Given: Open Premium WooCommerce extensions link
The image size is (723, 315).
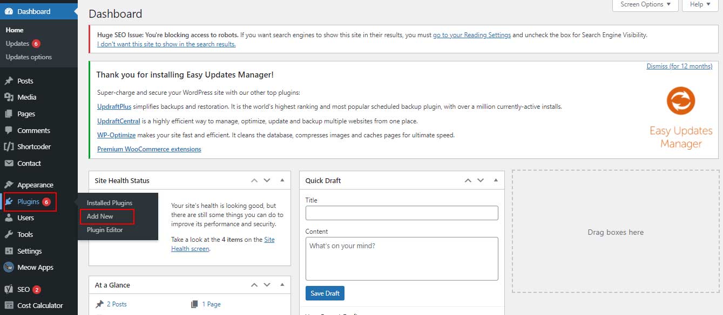Looking at the screenshot, I should pos(149,149).
